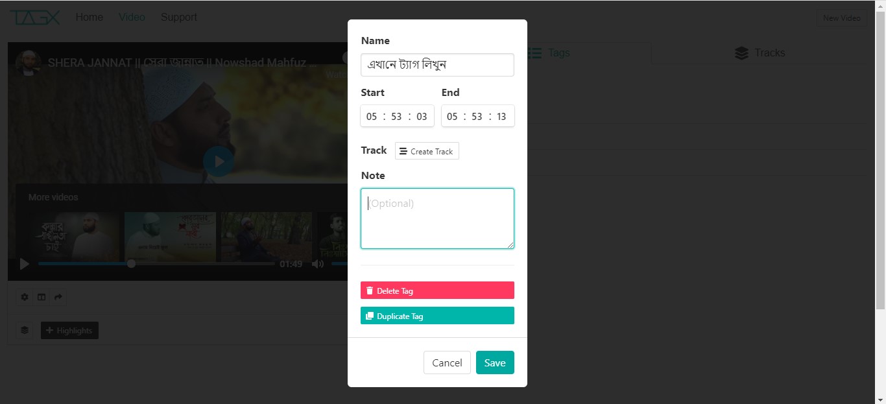Click the More videos label
The height and width of the screenshot is (404, 886).
(53, 197)
